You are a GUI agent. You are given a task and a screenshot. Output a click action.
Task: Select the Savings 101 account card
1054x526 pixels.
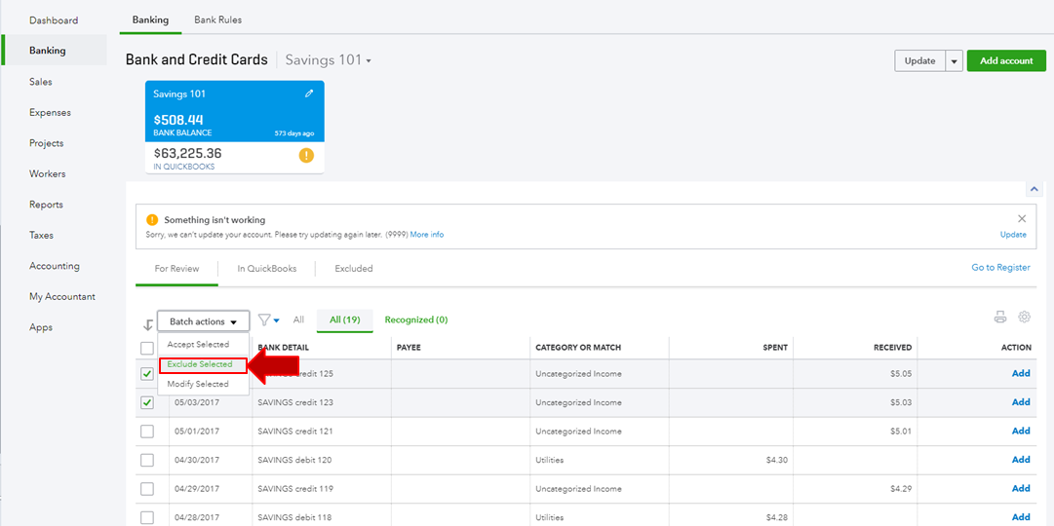pyautogui.click(x=235, y=127)
